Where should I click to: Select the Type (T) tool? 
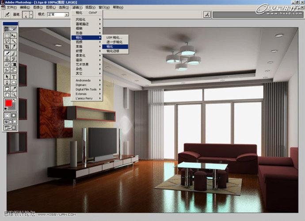[x=14, y=76]
